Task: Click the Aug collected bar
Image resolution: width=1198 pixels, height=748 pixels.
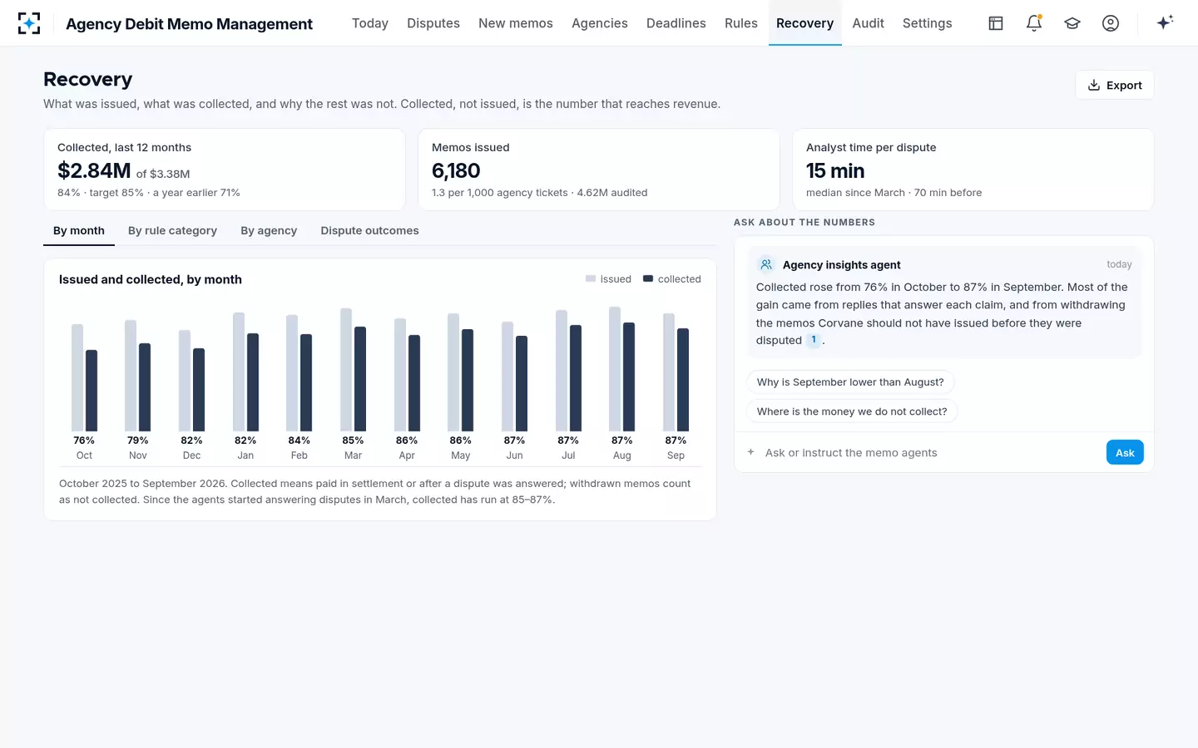Action: (629, 376)
